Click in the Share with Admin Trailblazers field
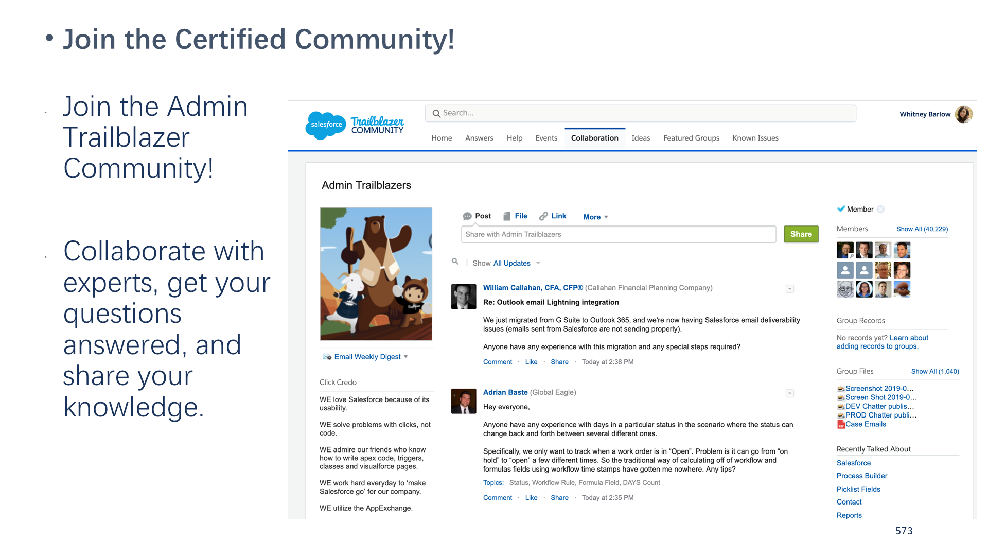This screenshot has width=988, height=556. pyautogui.click(x=619, y=234)
